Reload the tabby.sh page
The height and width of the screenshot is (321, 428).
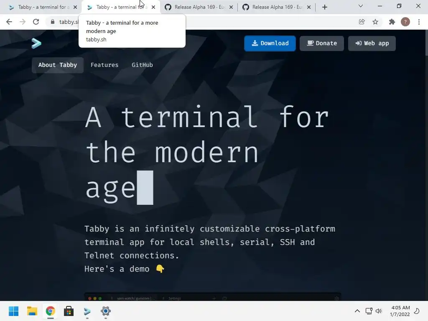tap(36, 22)
